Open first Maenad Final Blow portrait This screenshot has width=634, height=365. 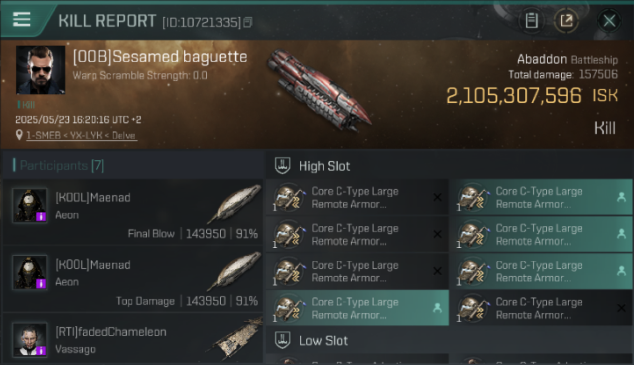[30, 206]
